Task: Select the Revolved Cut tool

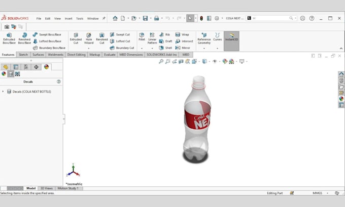Action: pos(101,38)
